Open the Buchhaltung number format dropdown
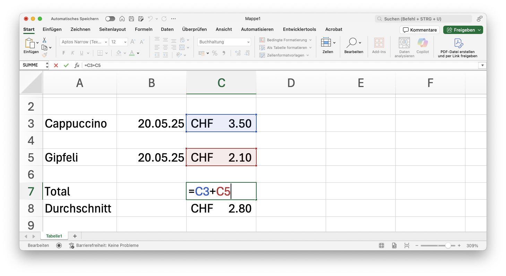Viewport: 506px width, 276px height. coord(248,42)
